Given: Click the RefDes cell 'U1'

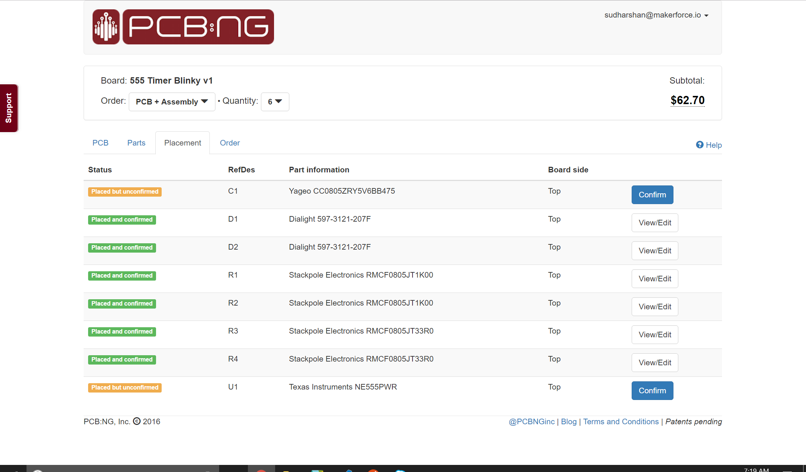Looking at the screenshot, I should click(x=233, y=387).
